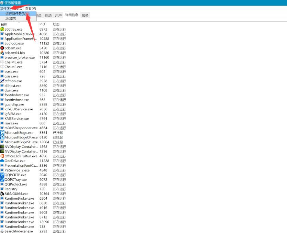Screen dimensions: 287x233
Task: Open the 查看(V) menu
Action: click(31, 8)
